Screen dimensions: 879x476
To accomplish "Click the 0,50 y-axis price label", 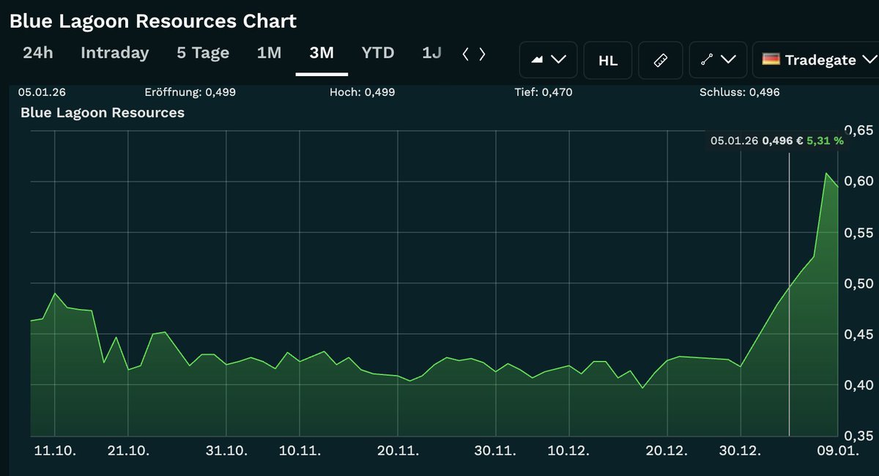I will point(858,283).
